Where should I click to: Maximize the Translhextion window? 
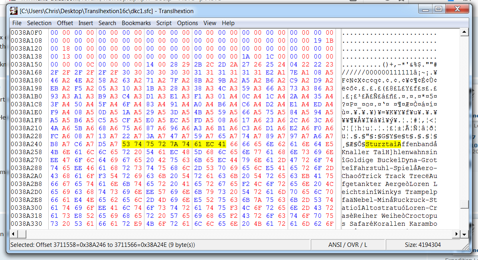point(438,9)
